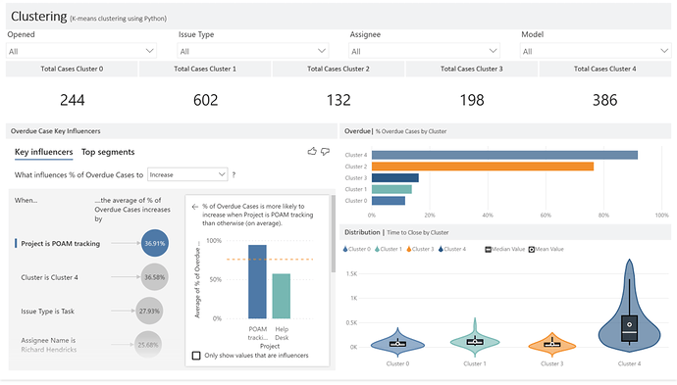Click the 36.91% influencer bubble
Image resolution: width=677 pixels, height=385 pixels.
coord(155,243)
